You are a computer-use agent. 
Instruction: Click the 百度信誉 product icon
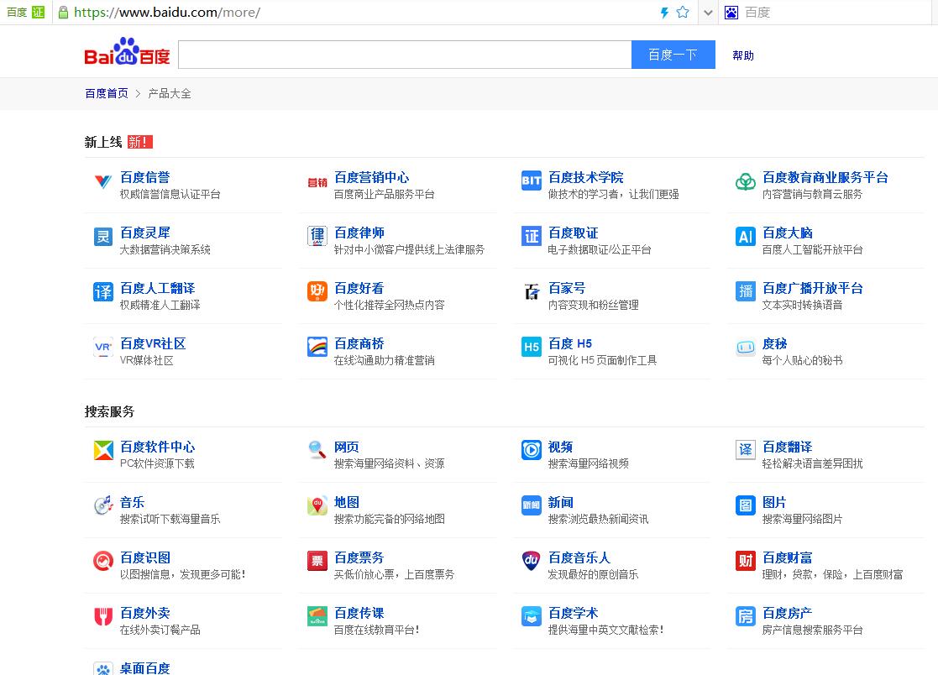[x=103, y=181]
